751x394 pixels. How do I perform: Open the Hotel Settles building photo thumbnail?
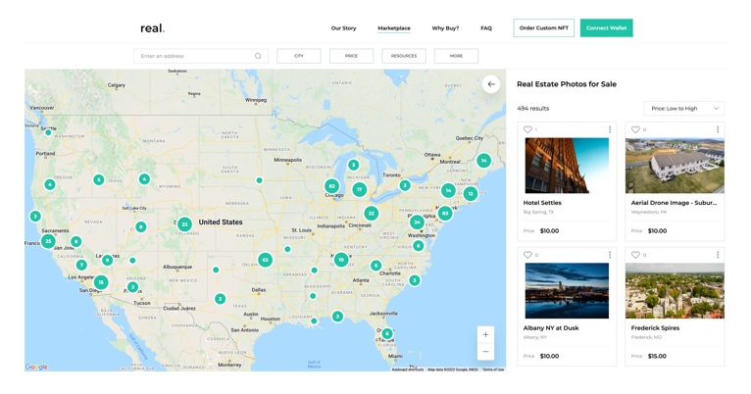coord(567,166)
